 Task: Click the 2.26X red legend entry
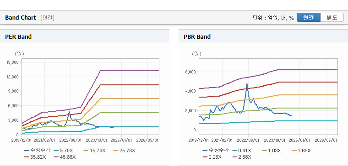click(x=212, y=157)
